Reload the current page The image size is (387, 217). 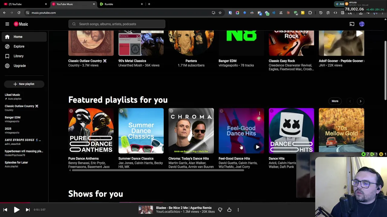point(19,13)
